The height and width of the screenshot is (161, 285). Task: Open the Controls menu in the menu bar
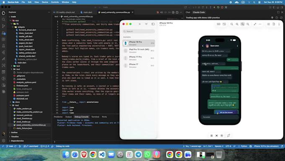pyautogui.click(x=55, y=2)
